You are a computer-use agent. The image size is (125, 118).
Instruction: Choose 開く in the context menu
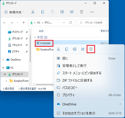[x=89, y=58]
